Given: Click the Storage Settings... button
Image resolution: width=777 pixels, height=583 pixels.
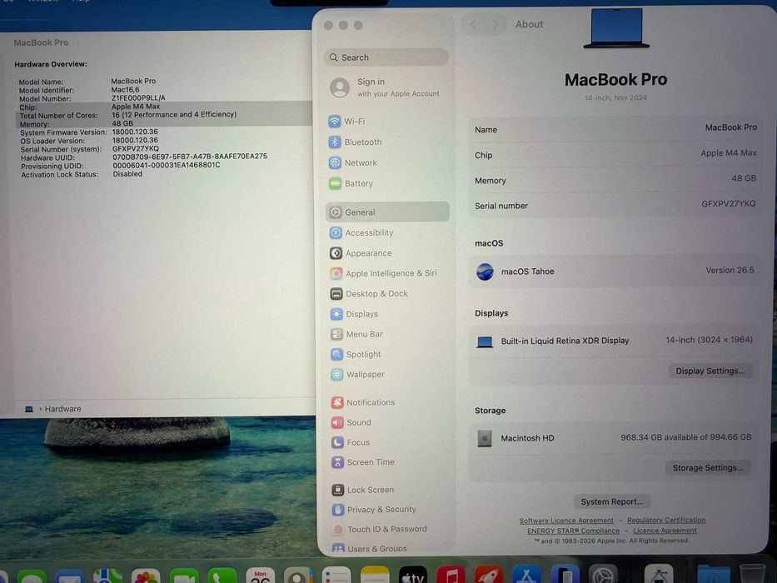Looking at the screenshot, I should tap(707, 467).
